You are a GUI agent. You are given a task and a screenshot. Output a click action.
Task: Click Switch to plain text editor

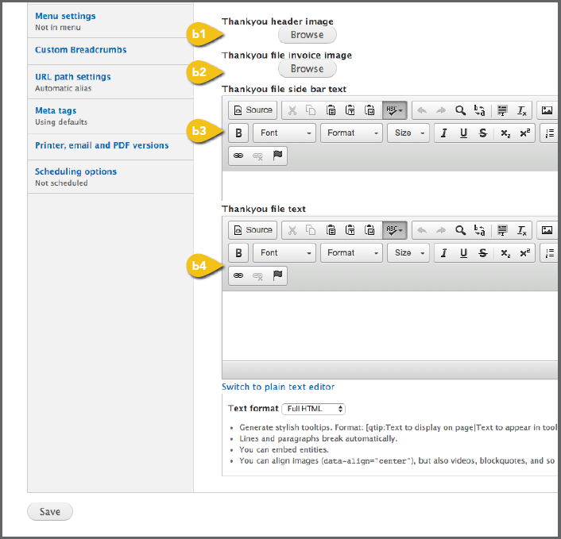tap(278, 387)
